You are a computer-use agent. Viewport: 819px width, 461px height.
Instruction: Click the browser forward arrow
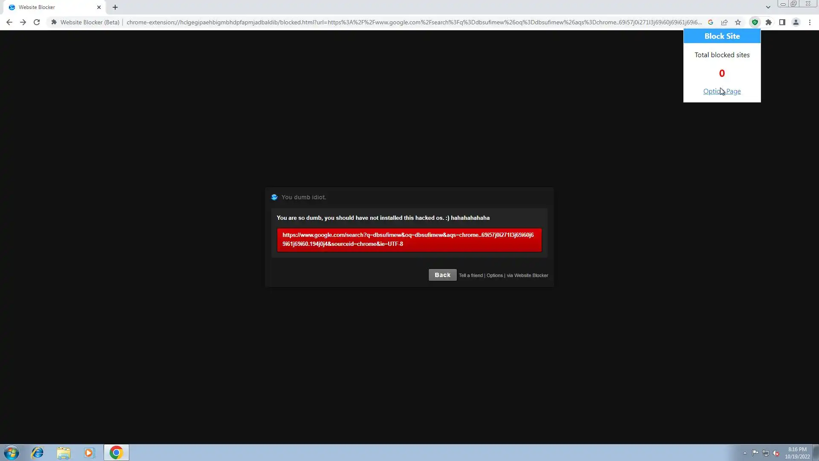23,22
